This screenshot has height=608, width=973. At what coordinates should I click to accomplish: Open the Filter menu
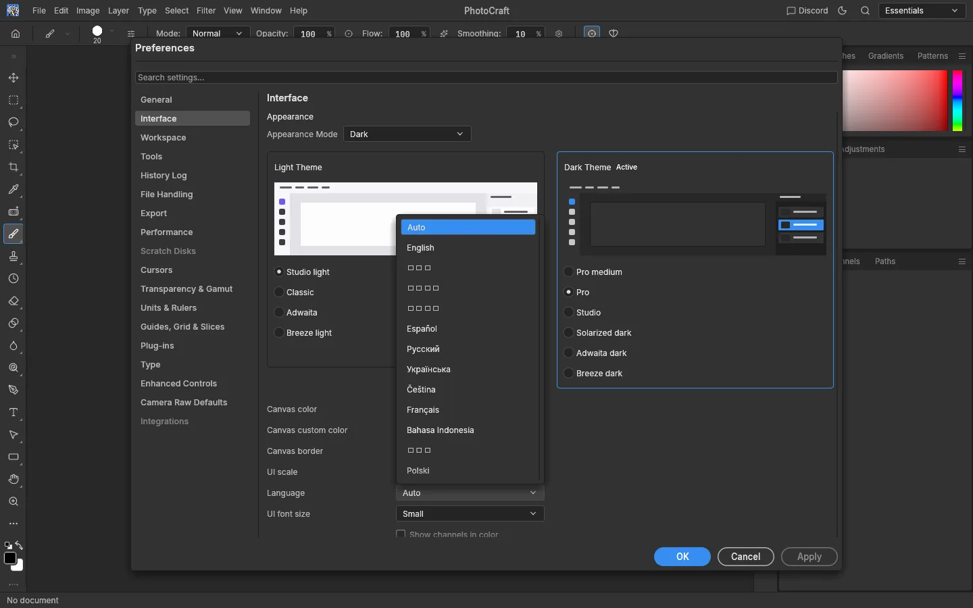(206, 11)
